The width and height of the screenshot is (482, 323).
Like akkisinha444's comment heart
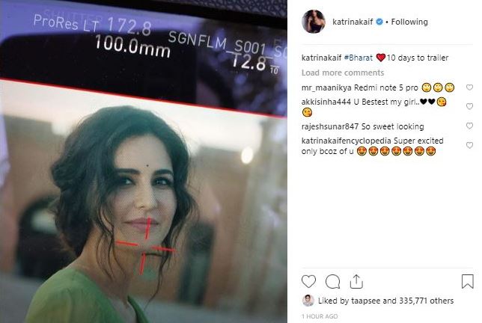[x=469, y=106]
